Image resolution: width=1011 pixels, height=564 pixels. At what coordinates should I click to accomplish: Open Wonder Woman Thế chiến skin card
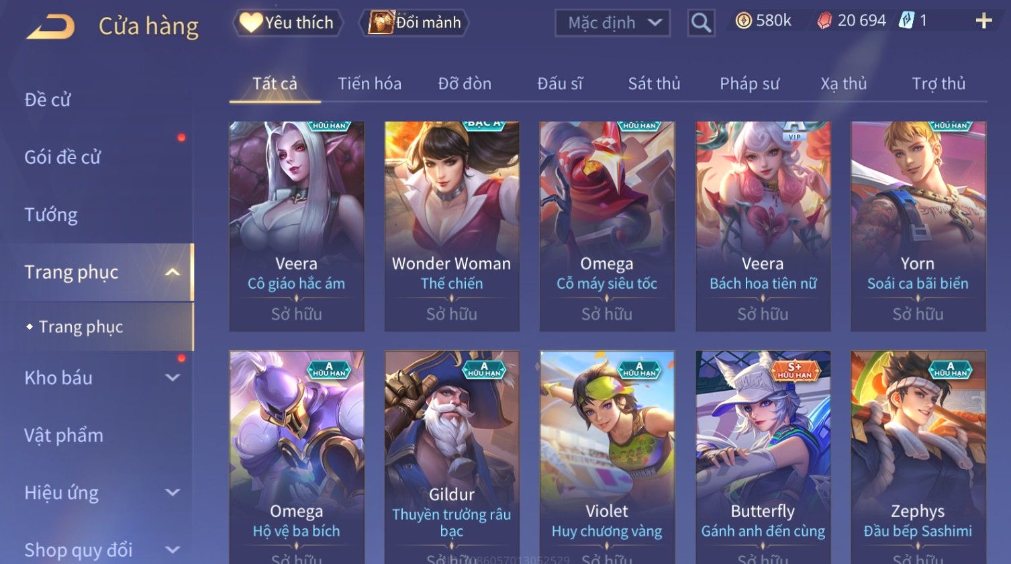[452, 226]
